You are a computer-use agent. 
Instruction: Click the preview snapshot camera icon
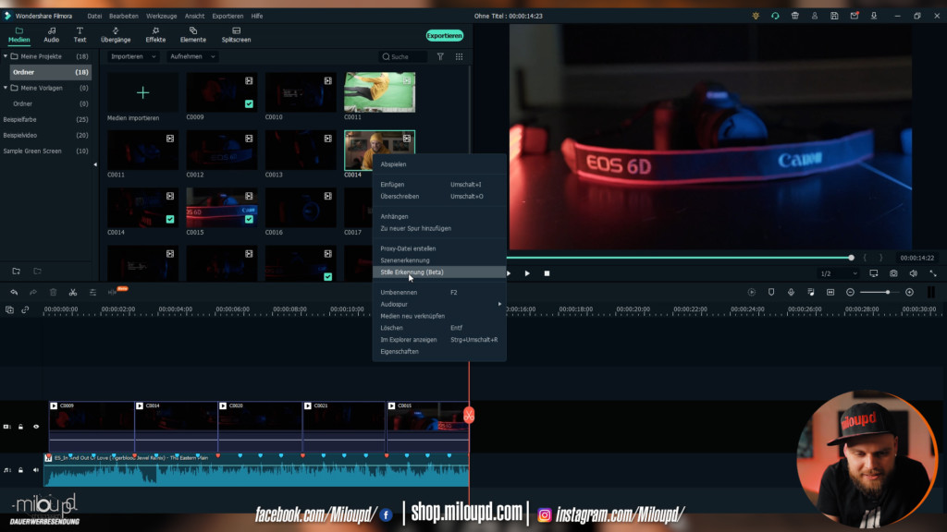pyautogui.click(x=893, y=273)
